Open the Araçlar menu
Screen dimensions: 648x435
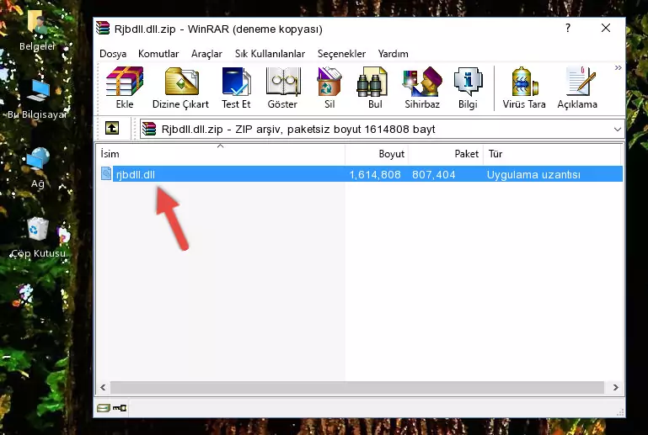click(206, 54)
